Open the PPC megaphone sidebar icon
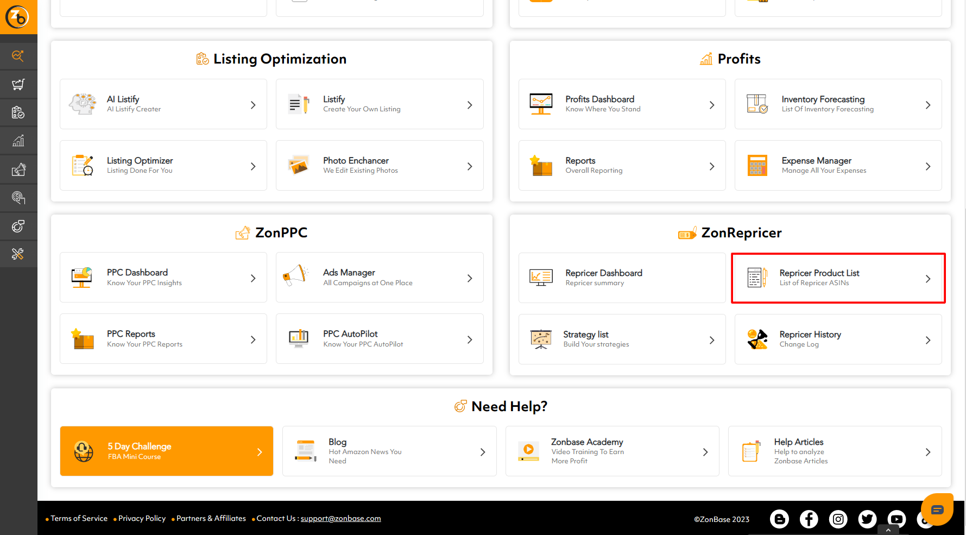 (18, 169)
